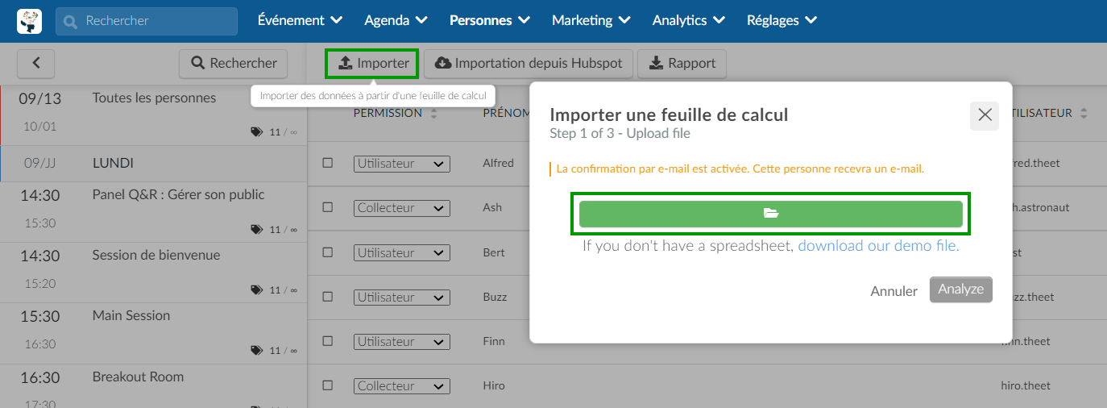Close the import spreadsheet dialog
This screenshot has height=408, width=1107.
985,115
